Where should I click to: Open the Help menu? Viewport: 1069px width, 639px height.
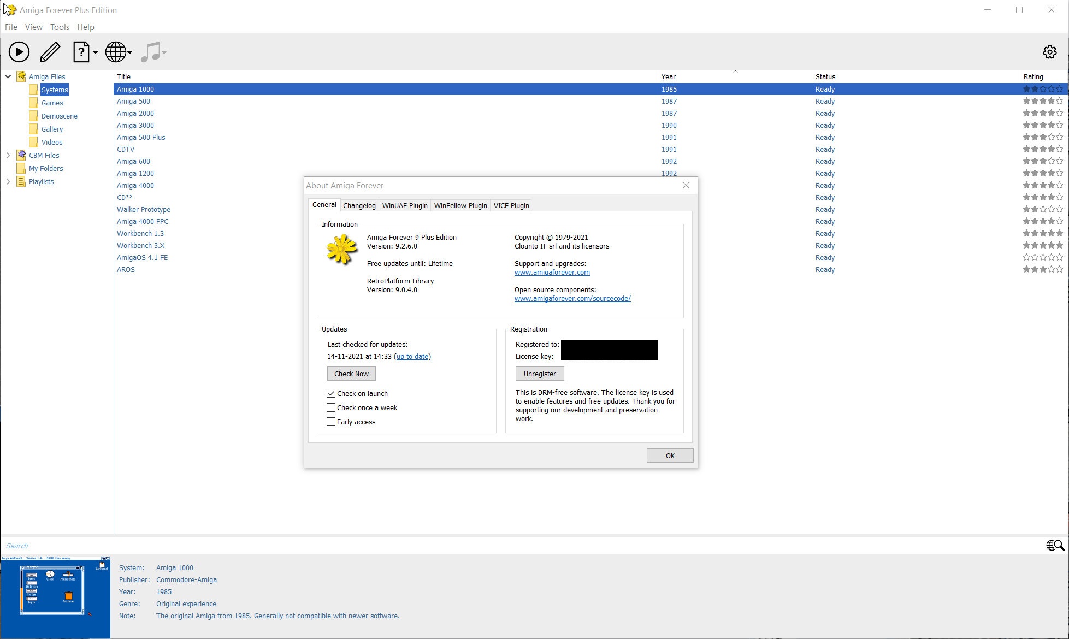pyautogui.click(x=86, y=27)
